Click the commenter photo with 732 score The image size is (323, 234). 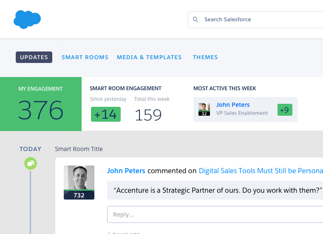[79, 183]
